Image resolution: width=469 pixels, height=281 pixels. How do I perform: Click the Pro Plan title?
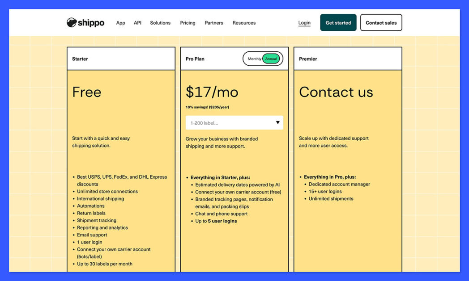(195, 59)
